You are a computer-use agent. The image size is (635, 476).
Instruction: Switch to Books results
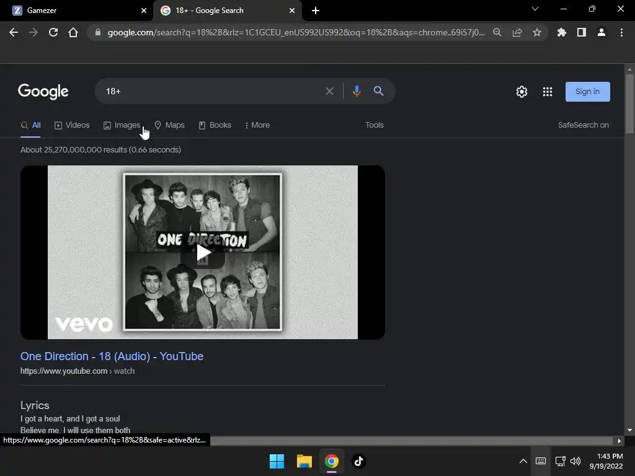pos(215,125)
